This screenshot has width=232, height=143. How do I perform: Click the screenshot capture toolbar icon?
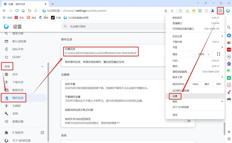pyautogui.click(x=200, y=11)
